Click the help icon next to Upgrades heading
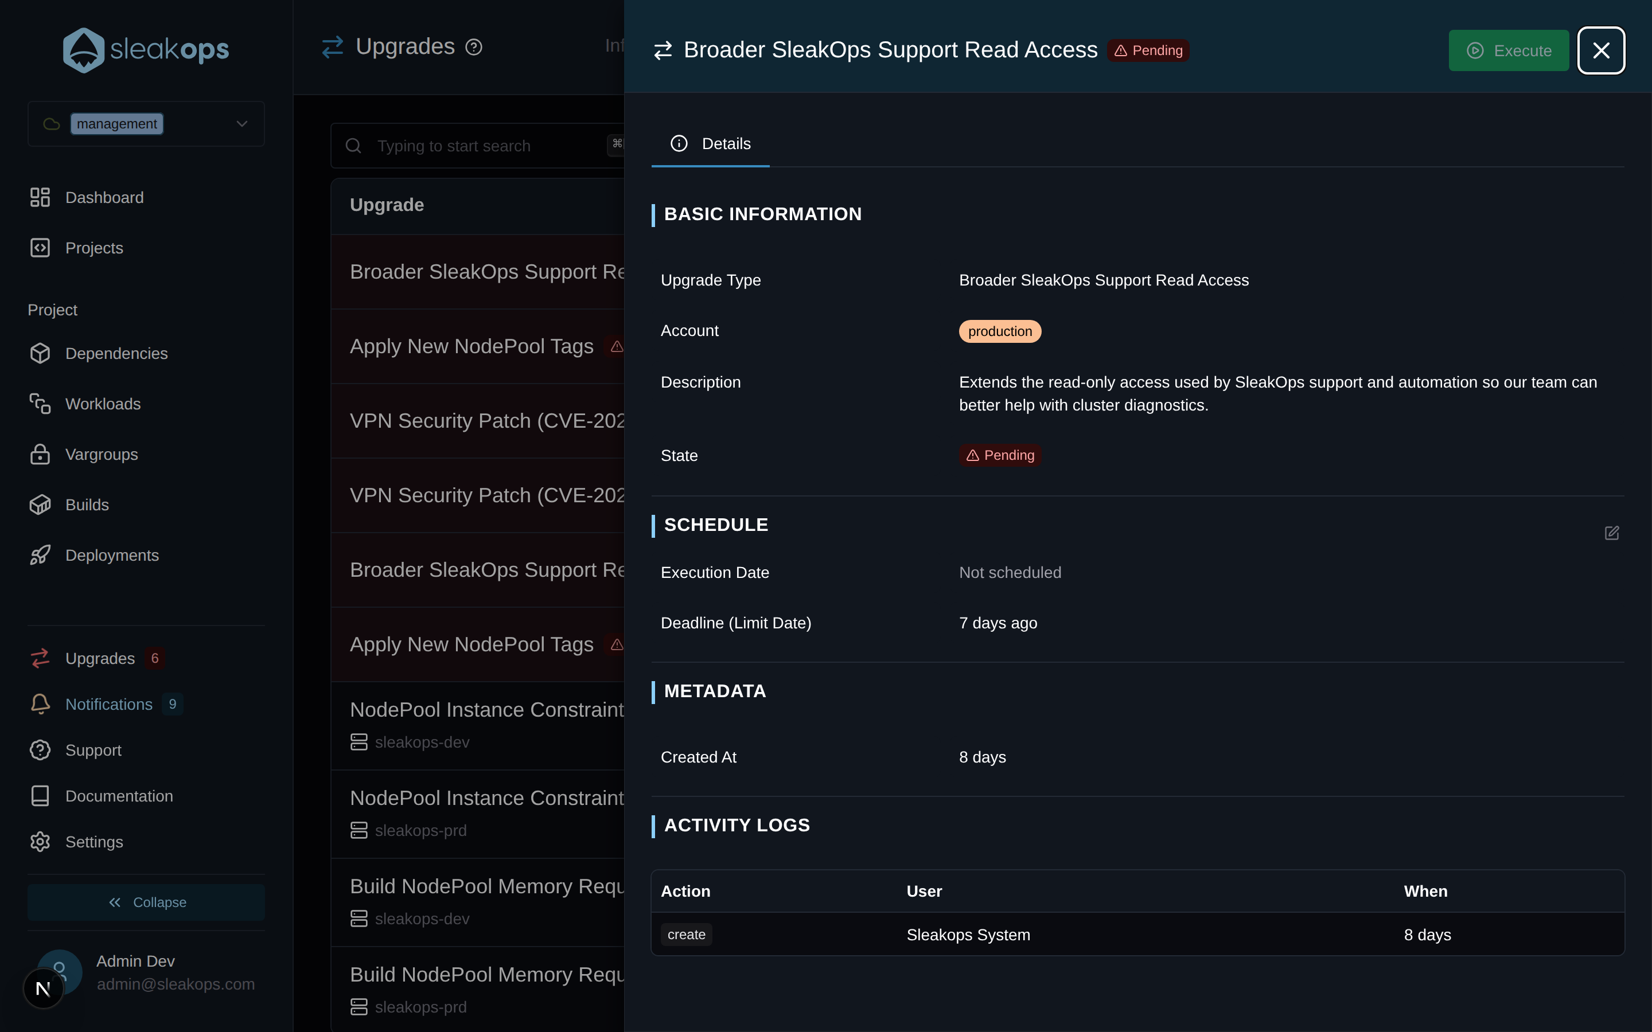 (474, 47)
